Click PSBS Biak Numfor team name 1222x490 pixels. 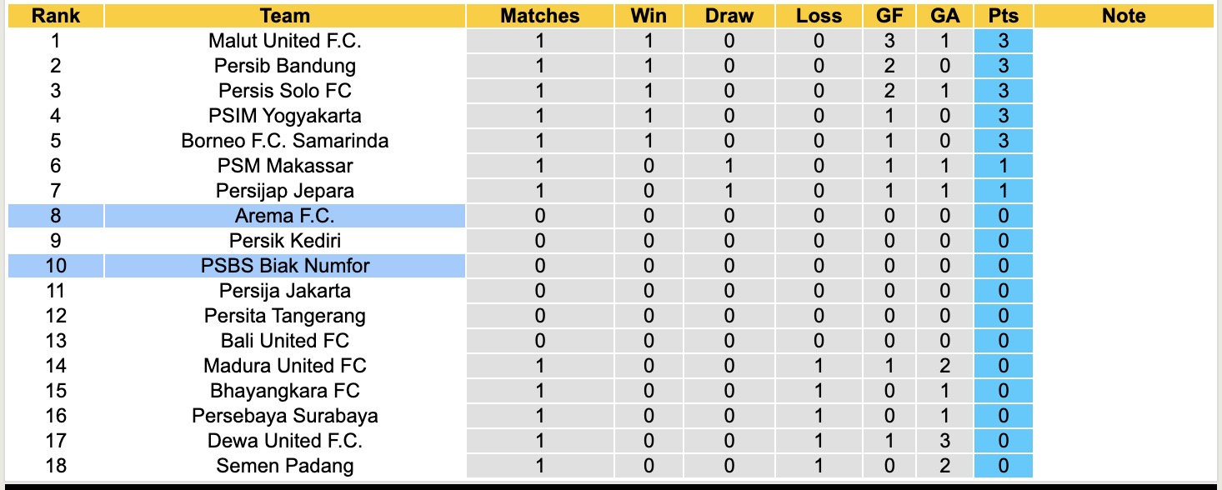(x=284, y=266)
